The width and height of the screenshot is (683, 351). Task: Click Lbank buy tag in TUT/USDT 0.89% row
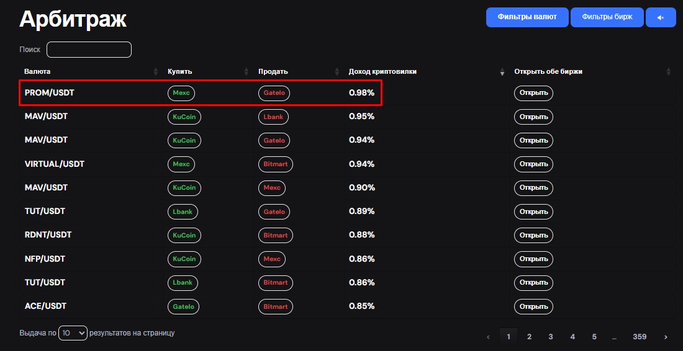pyautogui.click(x=183, y=212)
